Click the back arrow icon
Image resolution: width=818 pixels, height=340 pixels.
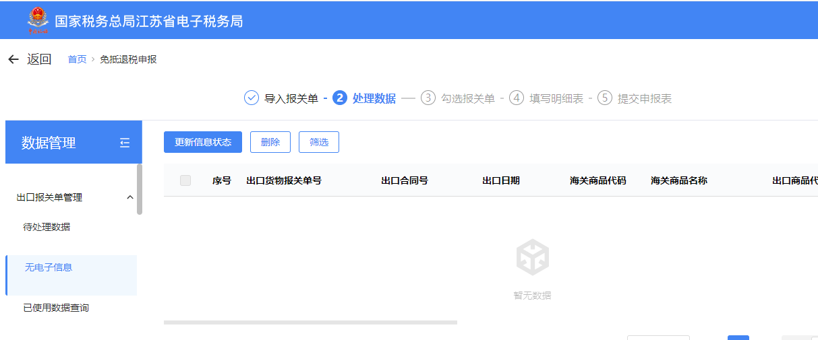(x=13, y=59)
